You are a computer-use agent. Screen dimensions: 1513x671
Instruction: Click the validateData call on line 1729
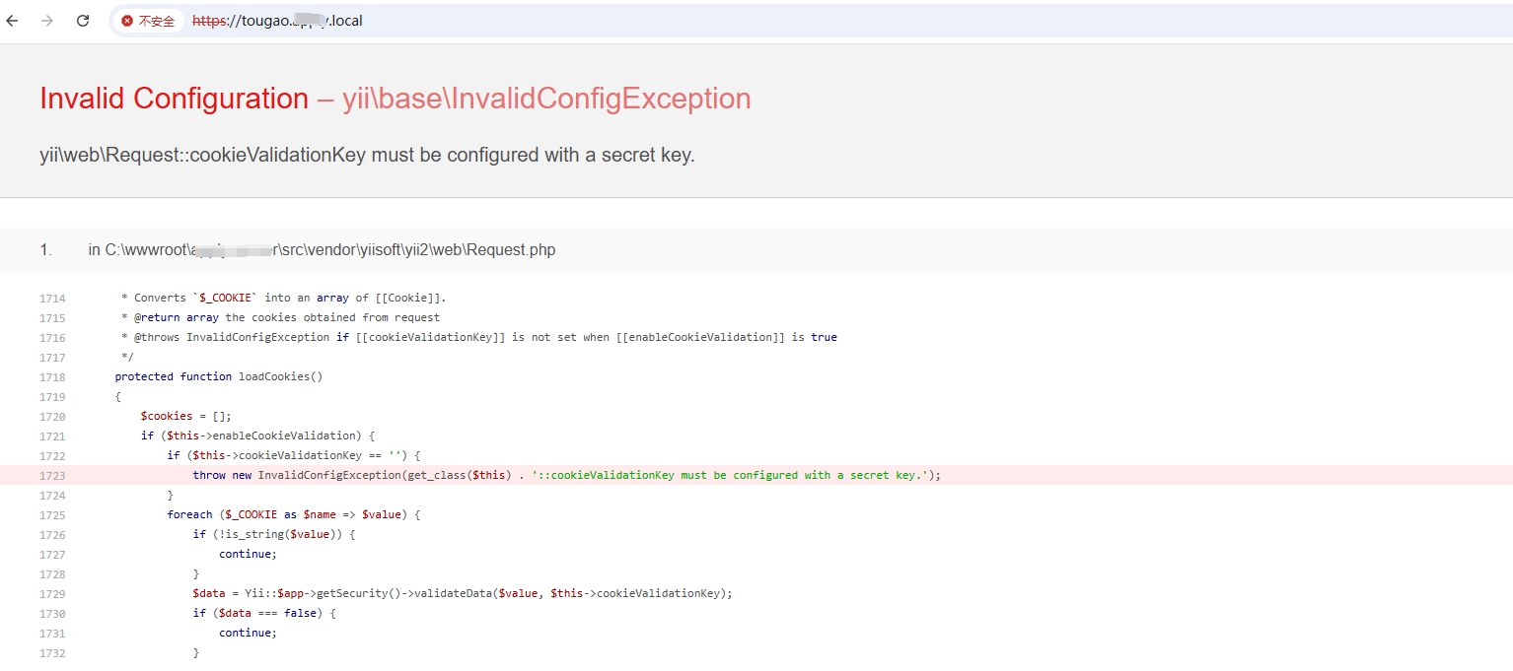tap(462, 593)
